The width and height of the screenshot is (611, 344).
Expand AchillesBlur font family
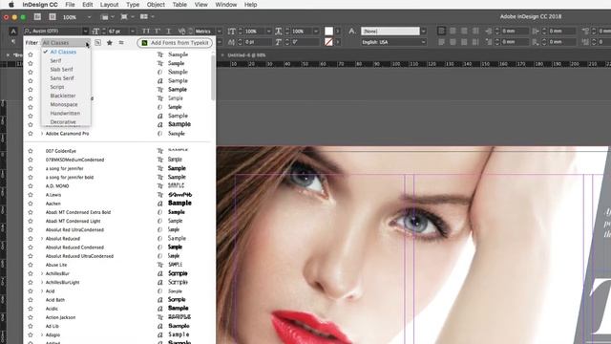point(42,273)
